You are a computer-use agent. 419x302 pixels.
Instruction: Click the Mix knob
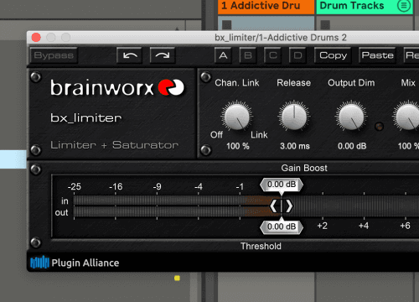pos(407,117)
